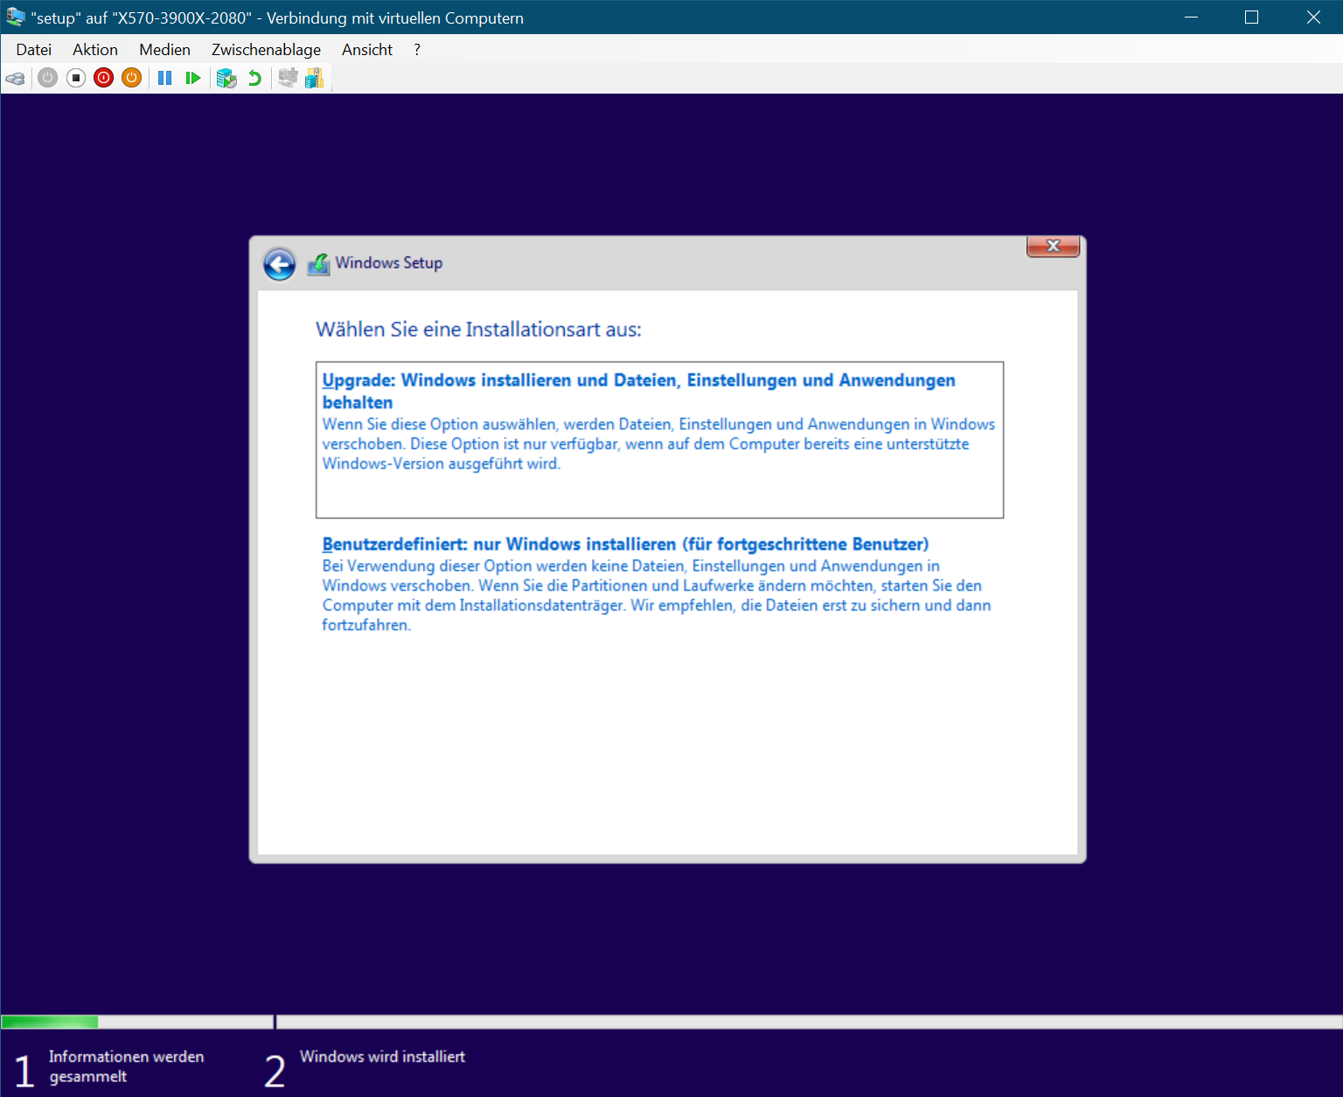Turn off VM with black stop icon

(x=76, y=78)
